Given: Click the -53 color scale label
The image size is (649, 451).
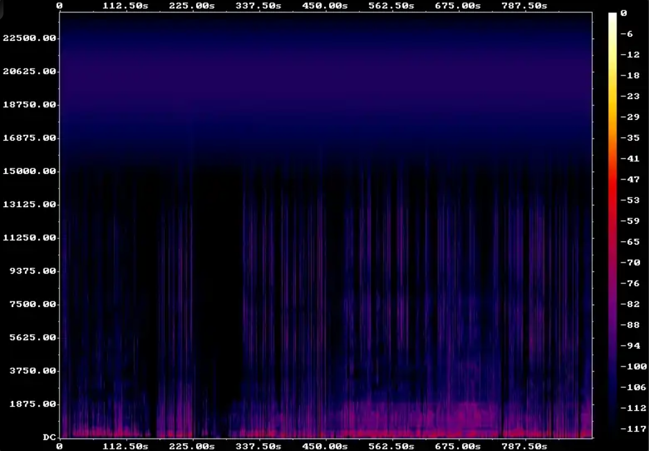Looking at the screenshot, I should tap(630, 200).
